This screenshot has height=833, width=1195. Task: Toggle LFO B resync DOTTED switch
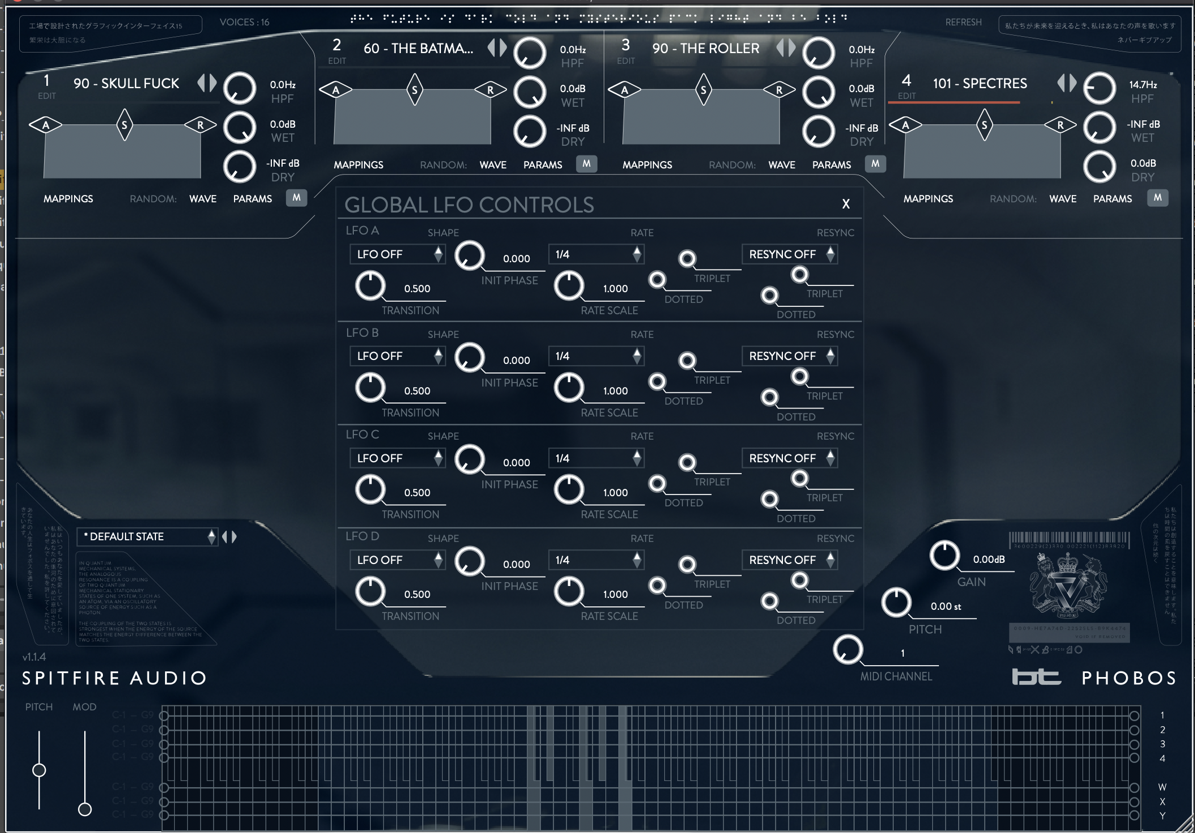tap(770, 397)
